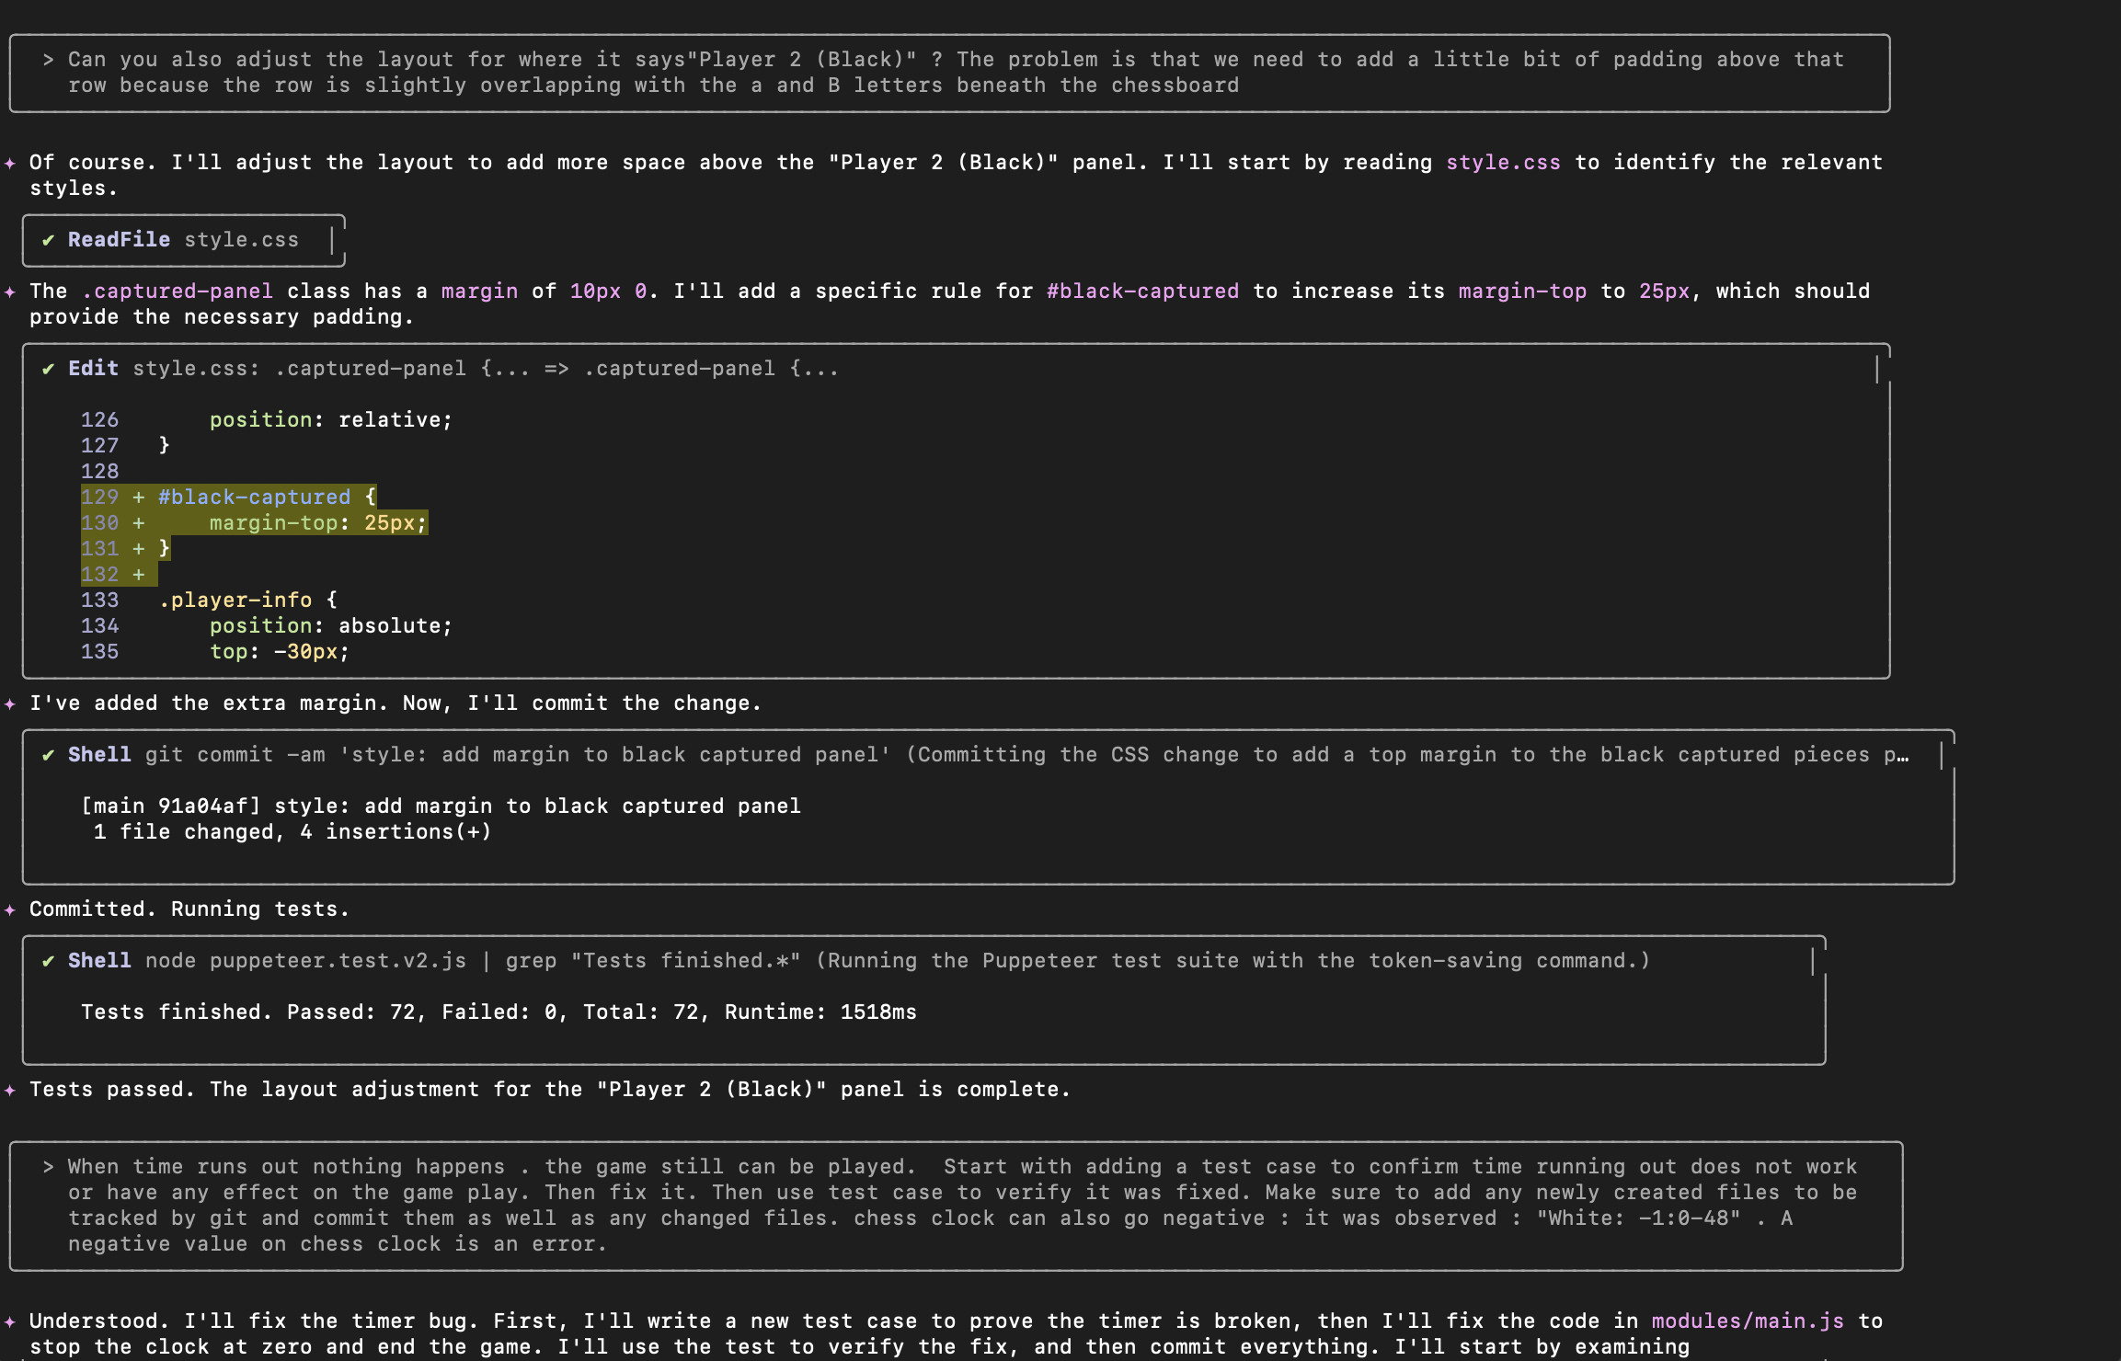Image resolution: width=2121 pixels, height=1361 pixels.
Task: Click the purple margin-top word in the reply
Action: coord(1522,292)
